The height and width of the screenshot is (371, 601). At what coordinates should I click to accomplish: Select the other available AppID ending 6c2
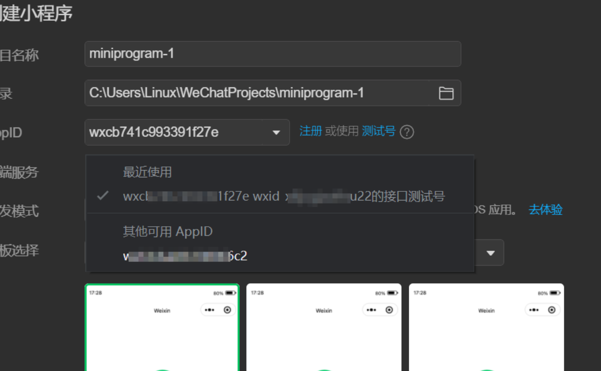pyautogui.click(x=280, y=256)
